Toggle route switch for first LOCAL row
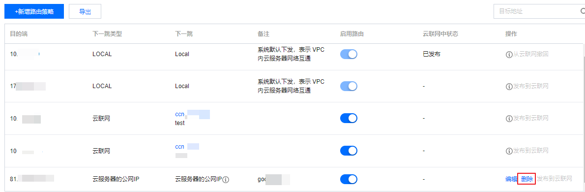Screen dimensions: 585x192 tap(349, 54)
